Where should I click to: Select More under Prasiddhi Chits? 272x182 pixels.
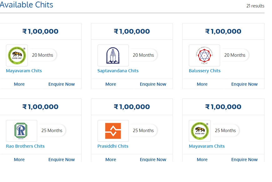pyautogui.click(x=111, y=159)
